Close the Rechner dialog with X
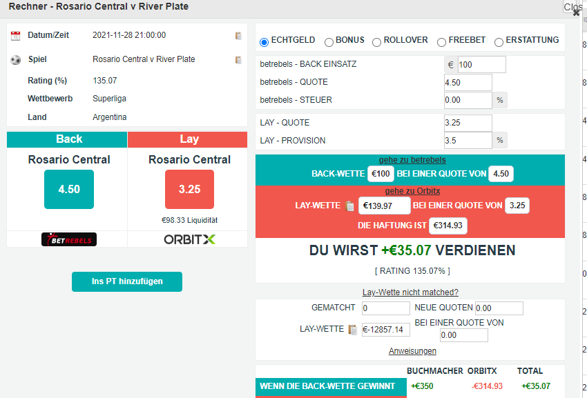This screenshot has width=587, height=398. [x=576, y=12]
